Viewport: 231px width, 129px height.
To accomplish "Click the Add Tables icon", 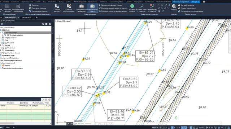I will tap(7, 6).
